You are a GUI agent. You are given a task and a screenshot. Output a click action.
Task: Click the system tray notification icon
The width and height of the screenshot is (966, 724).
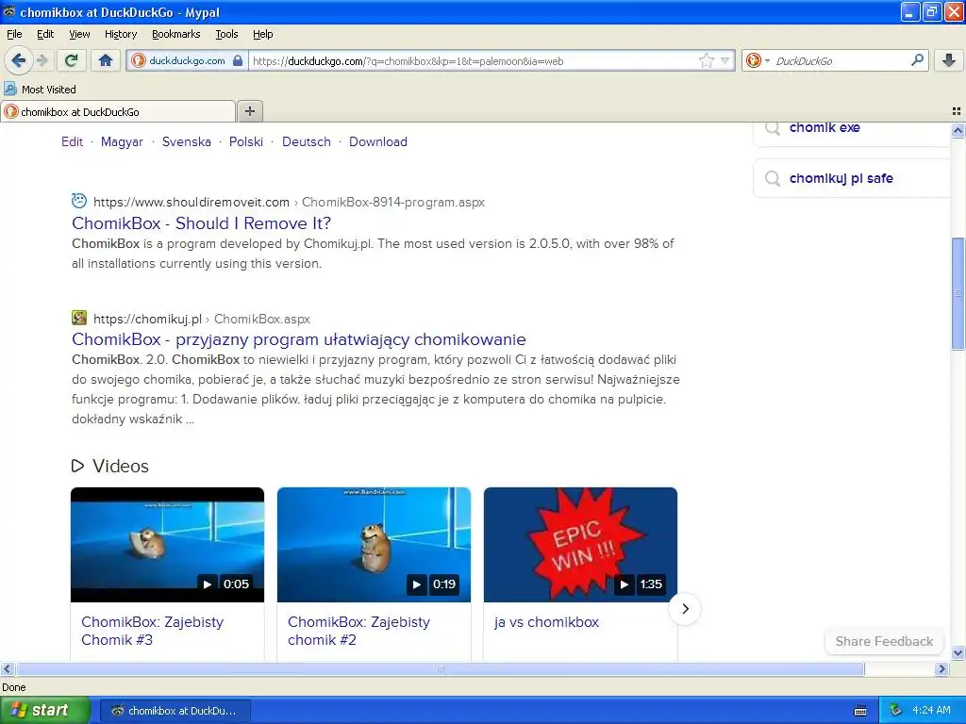tap(896, 711)
